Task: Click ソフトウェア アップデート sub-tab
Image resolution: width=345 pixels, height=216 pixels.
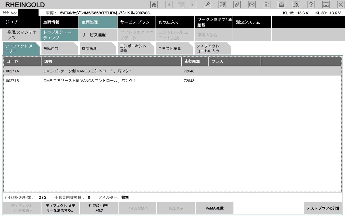Action: tap(136, 35)
